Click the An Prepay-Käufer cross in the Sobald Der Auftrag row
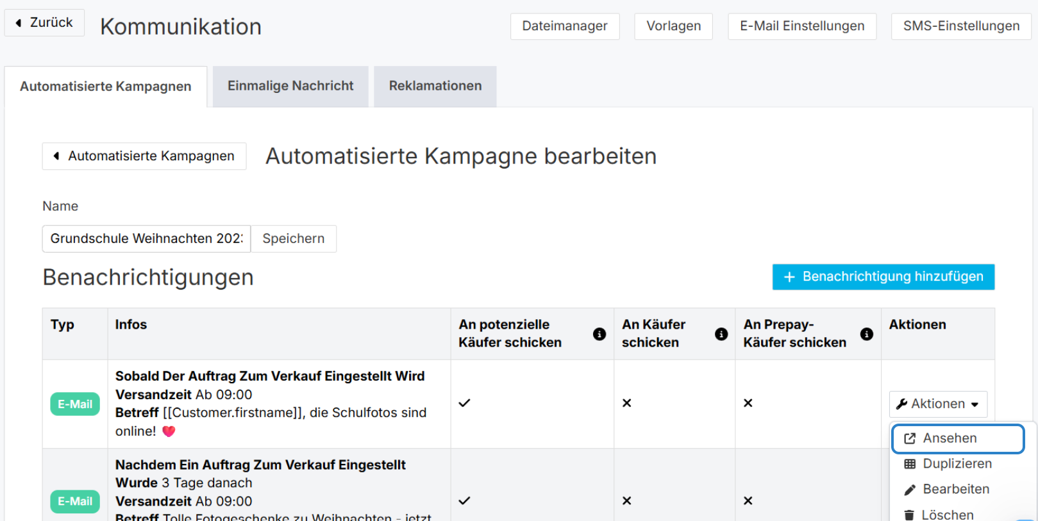Image resolution: width=1038 pixels, height=521 pixels. pos(748,403)
